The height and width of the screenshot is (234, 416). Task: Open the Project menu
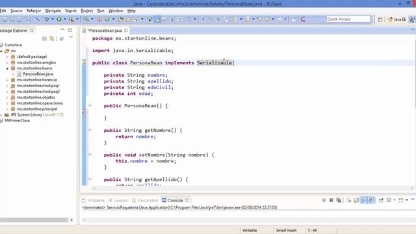(x=86, y=10)
